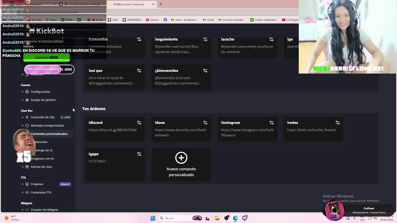Click the icon beside Alertas de chat

[x=27, y=167]
